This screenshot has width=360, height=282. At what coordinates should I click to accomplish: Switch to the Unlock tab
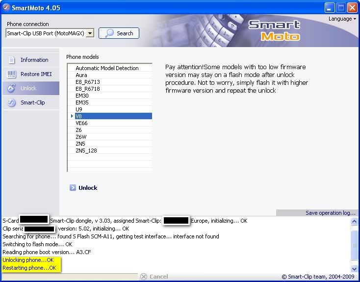(x=31, y=88)
